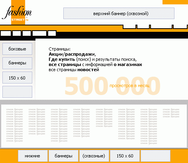Viewport: 188px width, 163px height.
Task: Open the last blank tab in black navigation bar
Action: click(x=52, y=33)
